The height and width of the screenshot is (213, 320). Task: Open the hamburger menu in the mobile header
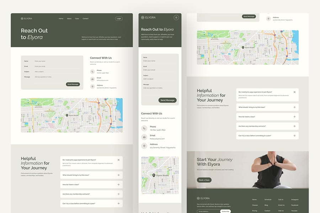coord(176,17)
